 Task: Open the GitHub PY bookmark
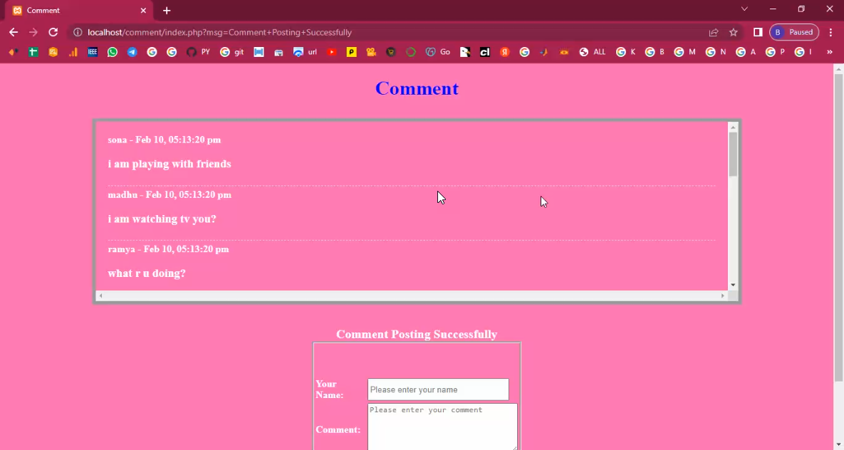(x=198, y=52)
